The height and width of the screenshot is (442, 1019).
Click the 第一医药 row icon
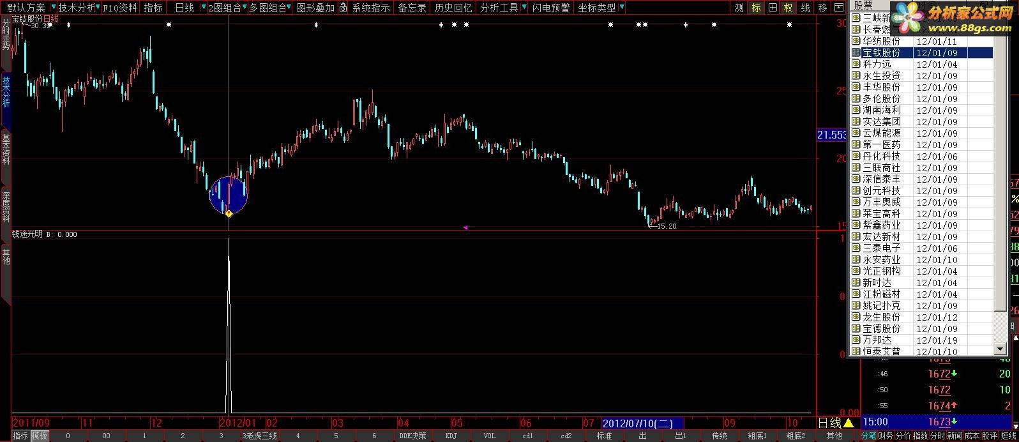coord(856,145)
